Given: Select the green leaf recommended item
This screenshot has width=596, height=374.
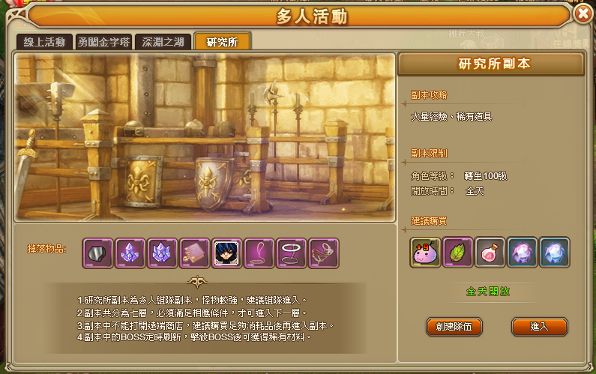Looking at the screenshot, I should click(x=457, y=253).
